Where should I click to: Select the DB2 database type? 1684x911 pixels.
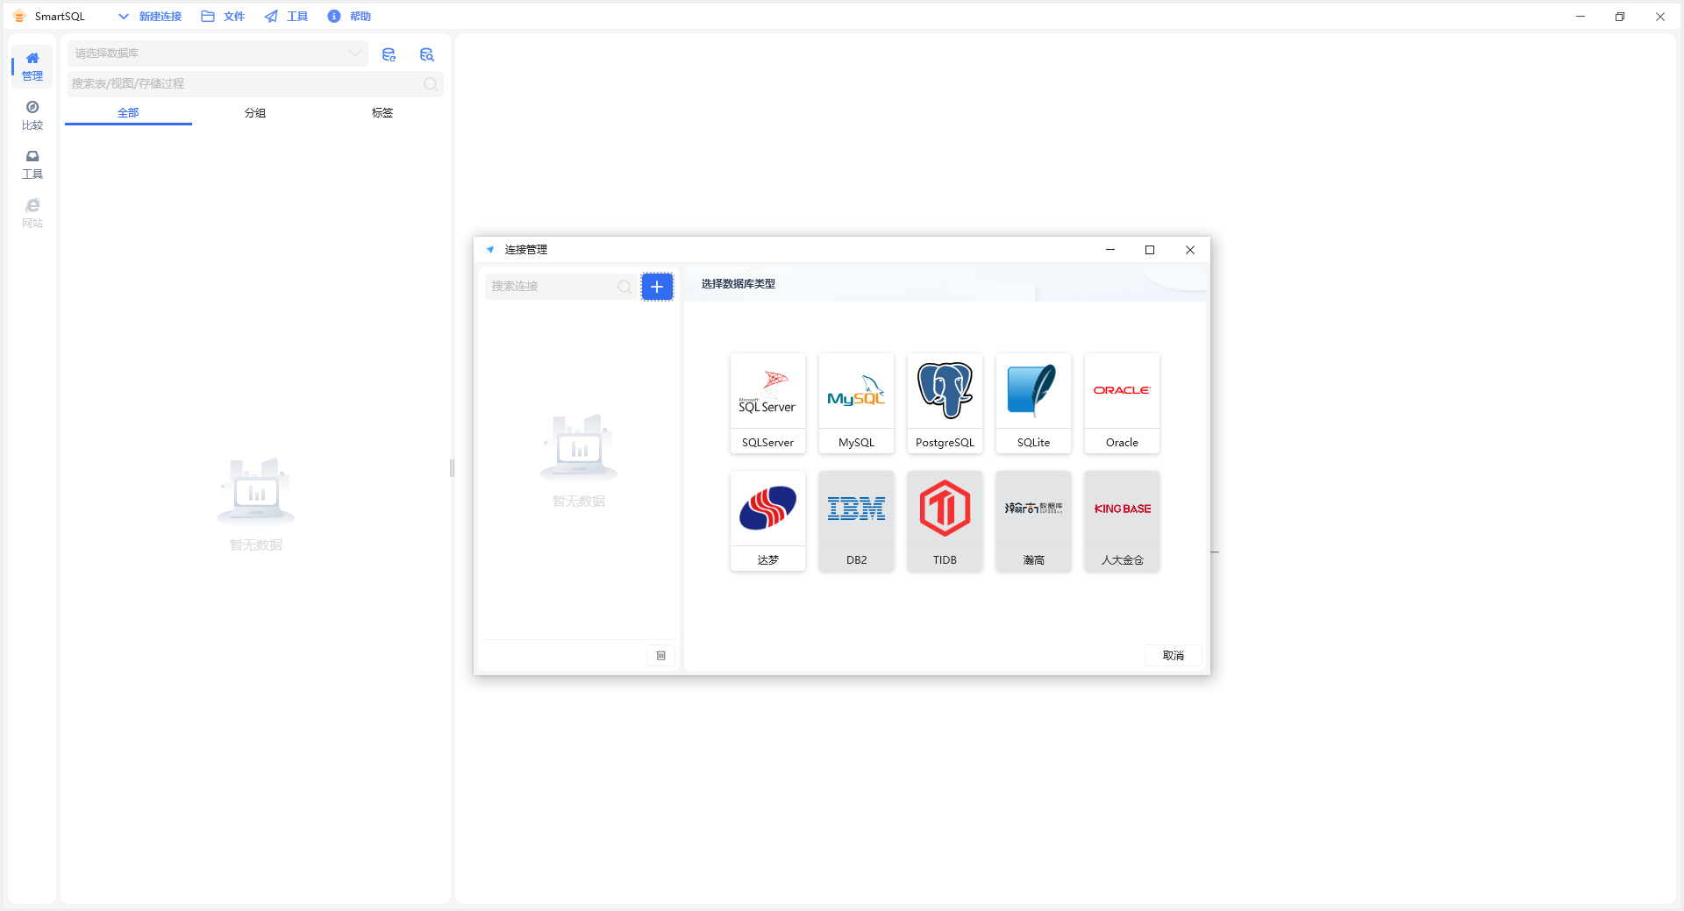click(856, 521)
